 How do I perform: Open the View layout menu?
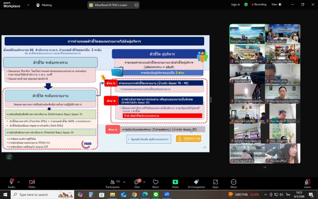tap(275, 5)
